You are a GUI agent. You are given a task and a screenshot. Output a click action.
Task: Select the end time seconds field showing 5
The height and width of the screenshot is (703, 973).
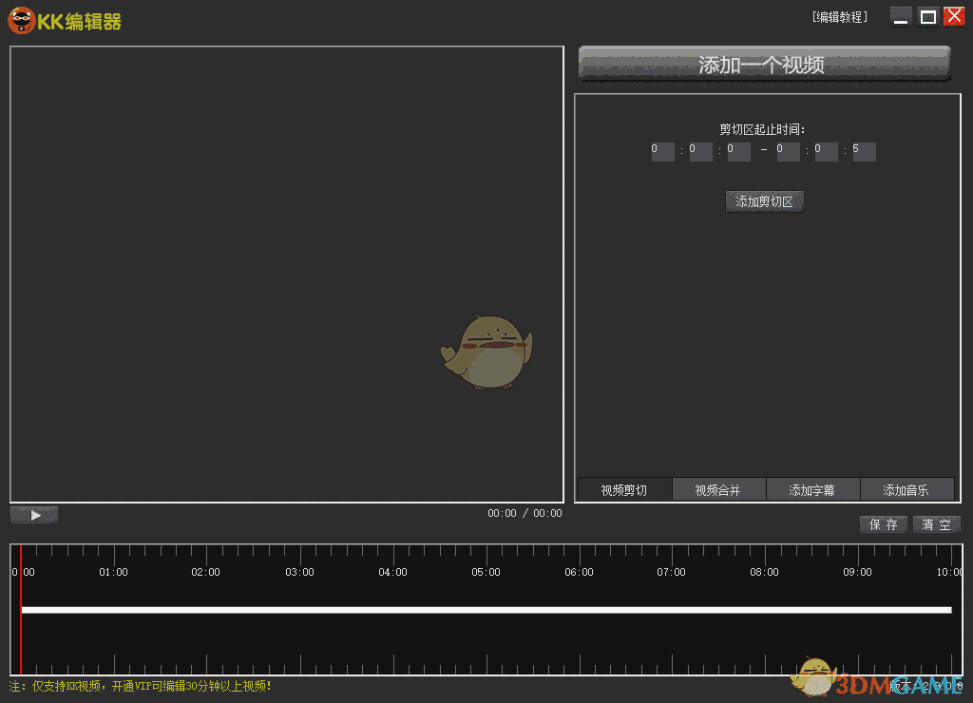tap(864, 151)
